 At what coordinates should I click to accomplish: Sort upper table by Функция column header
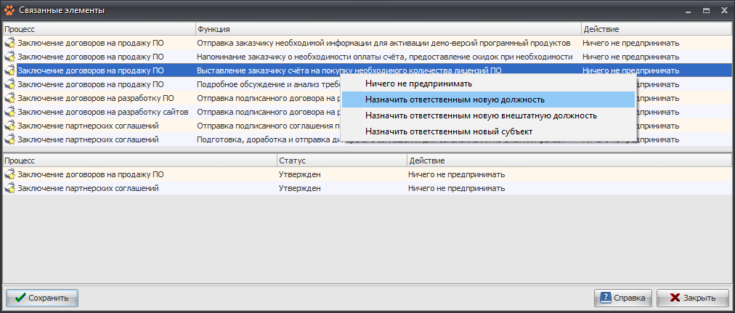point(387,29)
